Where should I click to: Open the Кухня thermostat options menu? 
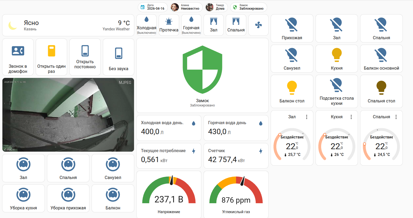coord(351,117)
